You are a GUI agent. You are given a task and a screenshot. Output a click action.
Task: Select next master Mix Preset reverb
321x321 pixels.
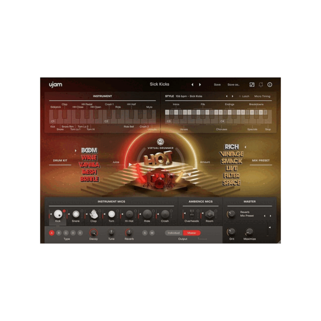(x=271, y=216)
